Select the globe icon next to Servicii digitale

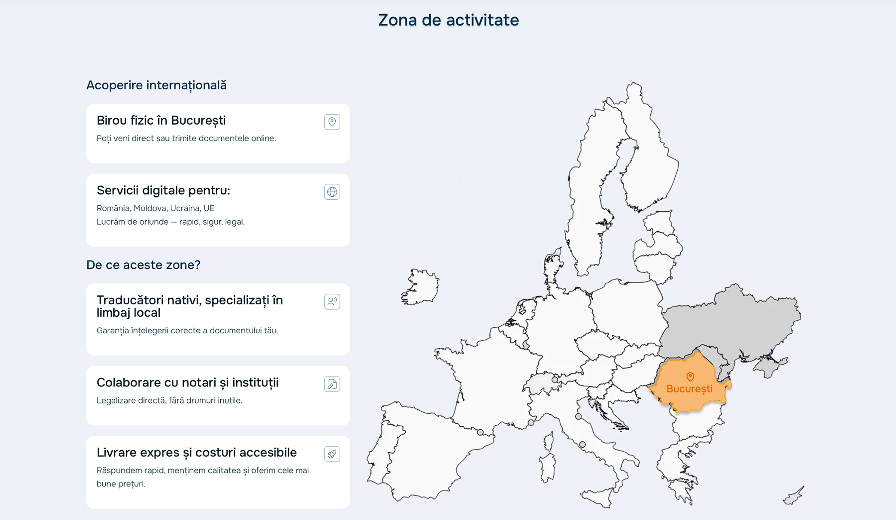click(332, 192)
